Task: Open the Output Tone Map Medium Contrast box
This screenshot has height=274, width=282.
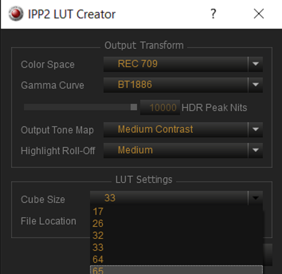Action: coord(183,130)
